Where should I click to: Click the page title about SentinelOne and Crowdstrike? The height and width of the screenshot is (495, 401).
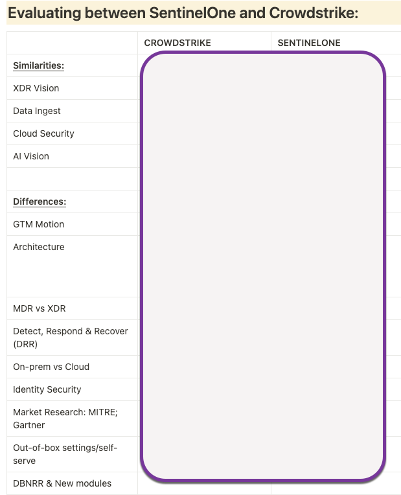pyautogui.click(x=183, y=12)
